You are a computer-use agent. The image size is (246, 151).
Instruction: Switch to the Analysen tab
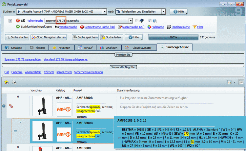tap(109, 48)
